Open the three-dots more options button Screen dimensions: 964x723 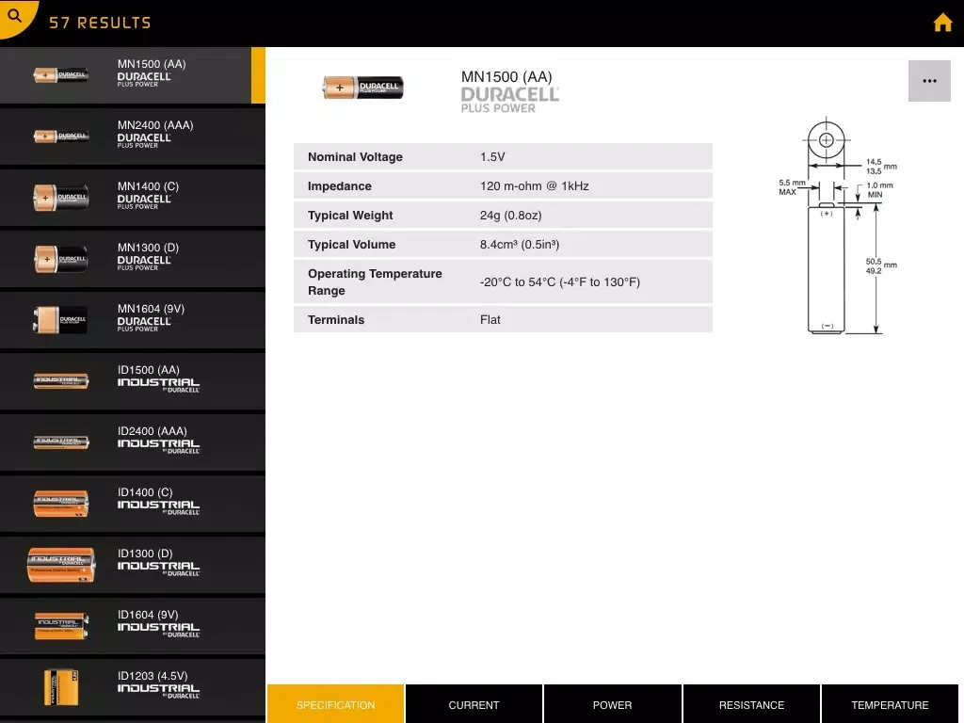click(929, 81)
